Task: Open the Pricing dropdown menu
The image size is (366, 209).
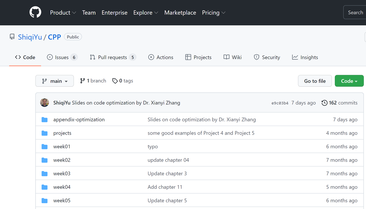Action: [x=214, y=13]
